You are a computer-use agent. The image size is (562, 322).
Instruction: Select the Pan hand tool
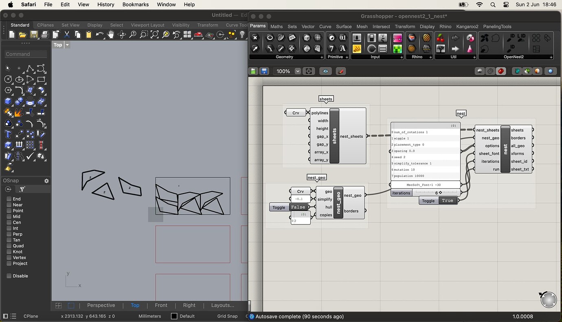coord(111,35)
